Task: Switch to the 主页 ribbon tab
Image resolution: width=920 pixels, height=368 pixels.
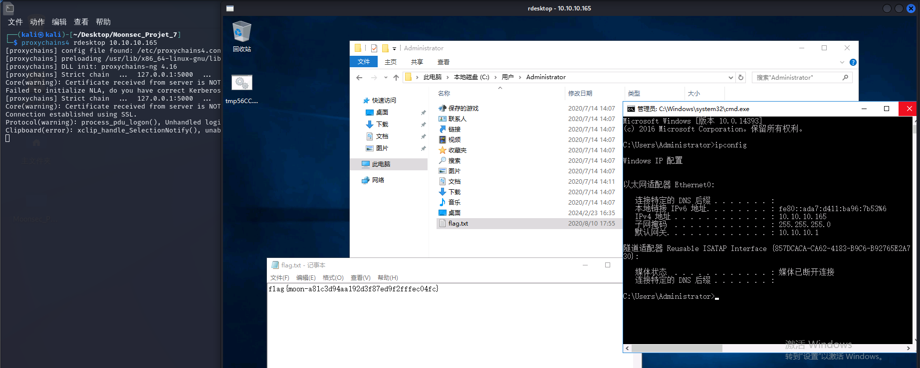Action: pyautogui.click(x=391, y=62)
